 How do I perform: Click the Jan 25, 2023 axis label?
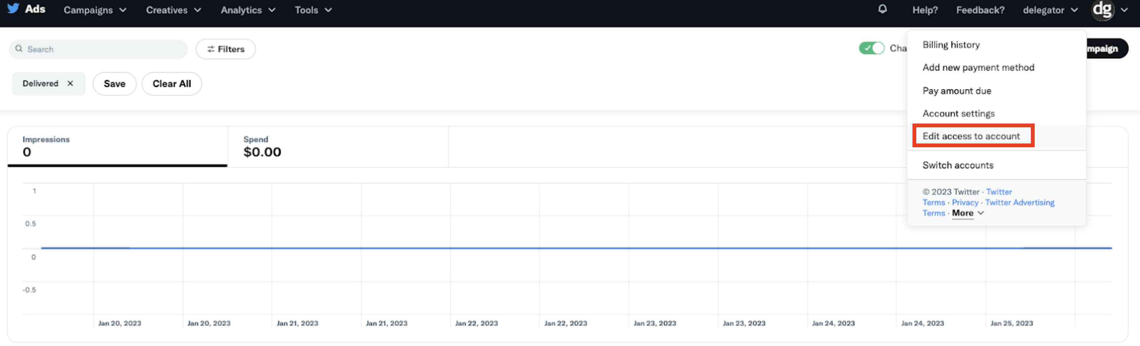(x=1011, y=323)
